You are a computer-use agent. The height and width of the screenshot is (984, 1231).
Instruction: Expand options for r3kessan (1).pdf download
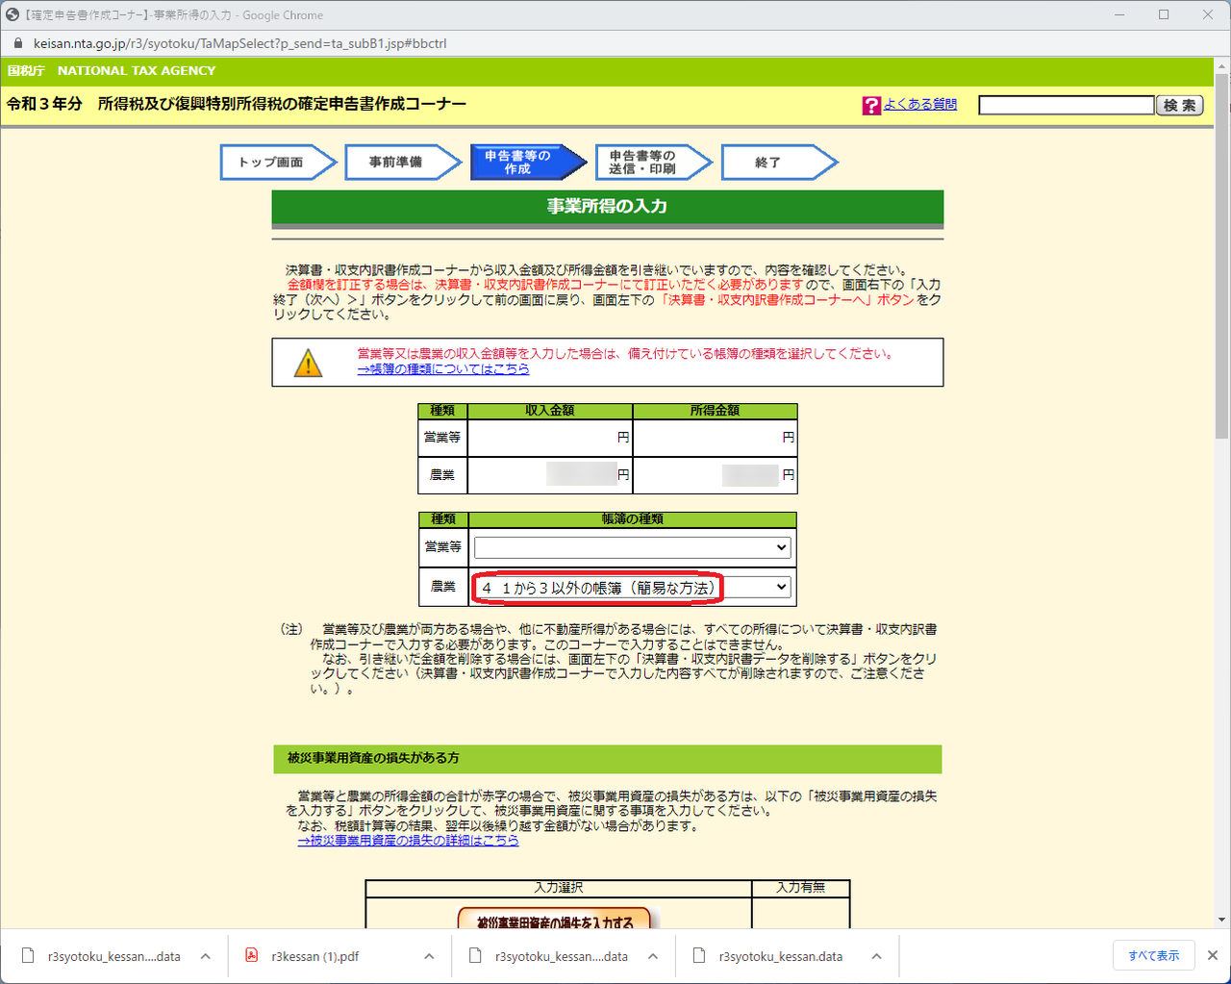coord(429,956)
